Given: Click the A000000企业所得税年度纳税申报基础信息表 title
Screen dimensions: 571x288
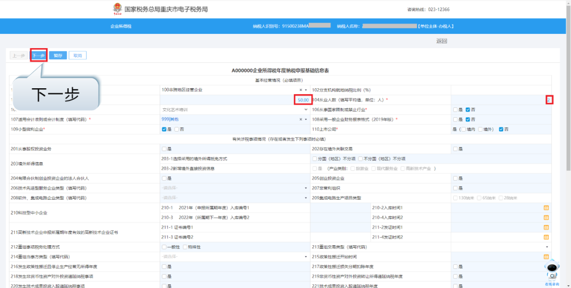Looking at the screenshot, I should [x=280, y=70].
